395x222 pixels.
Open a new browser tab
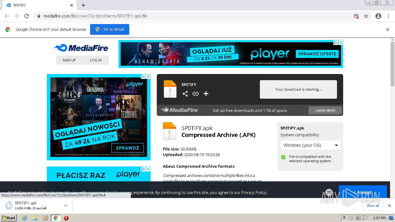[83, 5]
